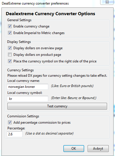This screenshot has width=115, height=156.
Task: Focus the Local currency name field
Action: [28, 87]
